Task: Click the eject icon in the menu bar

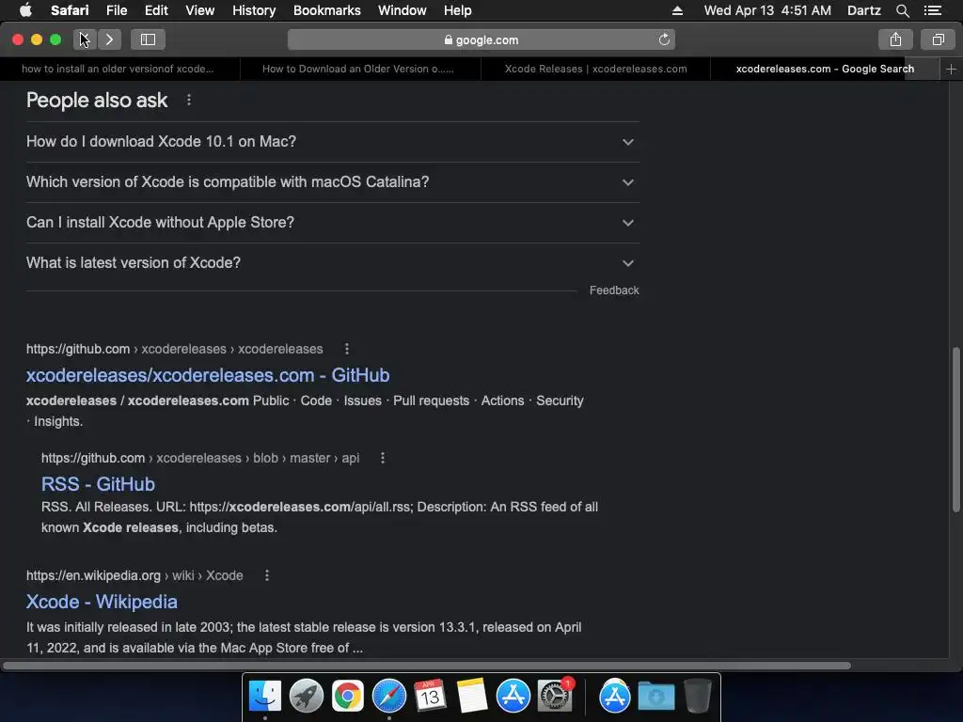Action: pos(677,10)
